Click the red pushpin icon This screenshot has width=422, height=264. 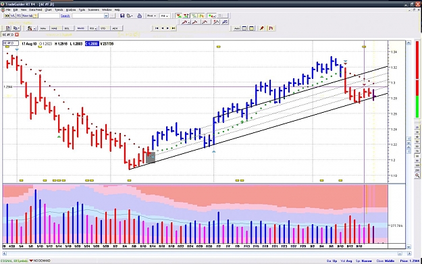(x=261, y=28)
